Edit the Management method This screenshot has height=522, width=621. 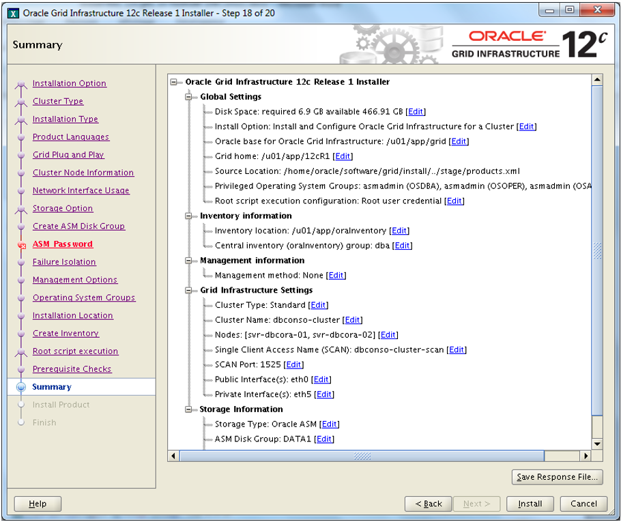pyautogui.click(x=336, y=275)
